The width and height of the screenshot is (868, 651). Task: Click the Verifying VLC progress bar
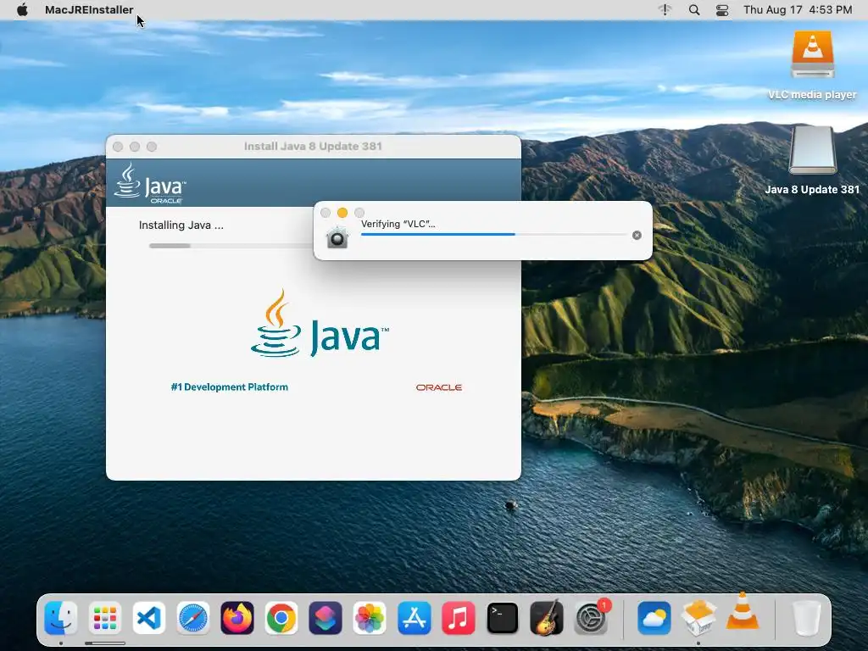[x=493, y=234]
